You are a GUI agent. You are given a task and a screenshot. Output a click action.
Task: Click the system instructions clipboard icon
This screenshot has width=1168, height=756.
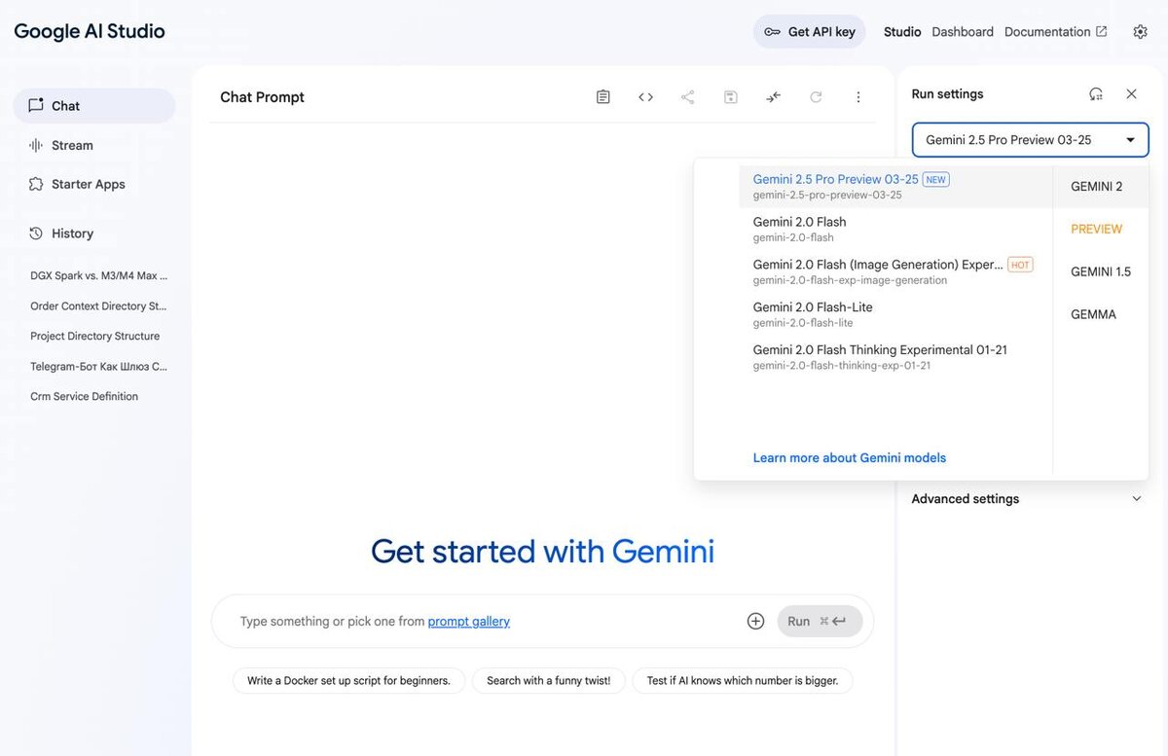603,97
